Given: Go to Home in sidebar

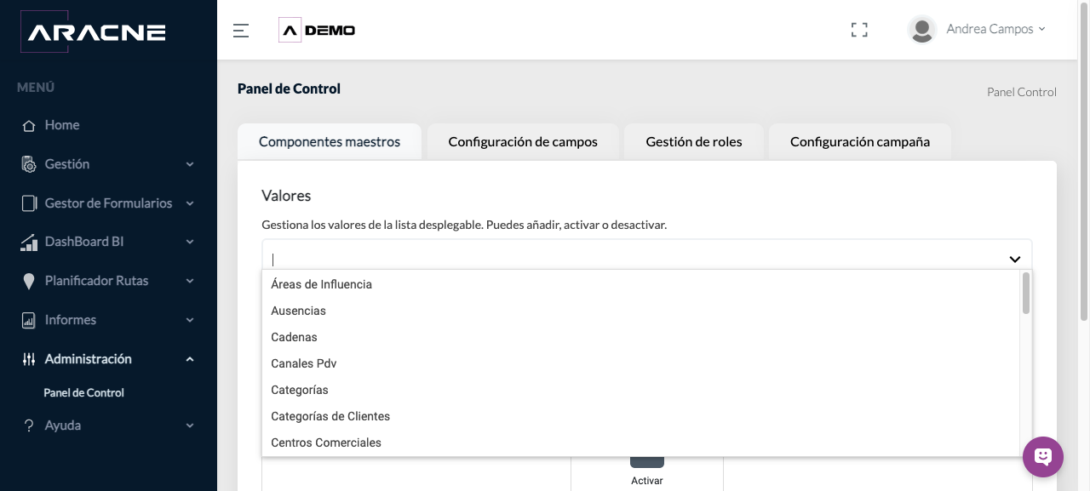Looking at the screenshot, I should pos(62,125).
